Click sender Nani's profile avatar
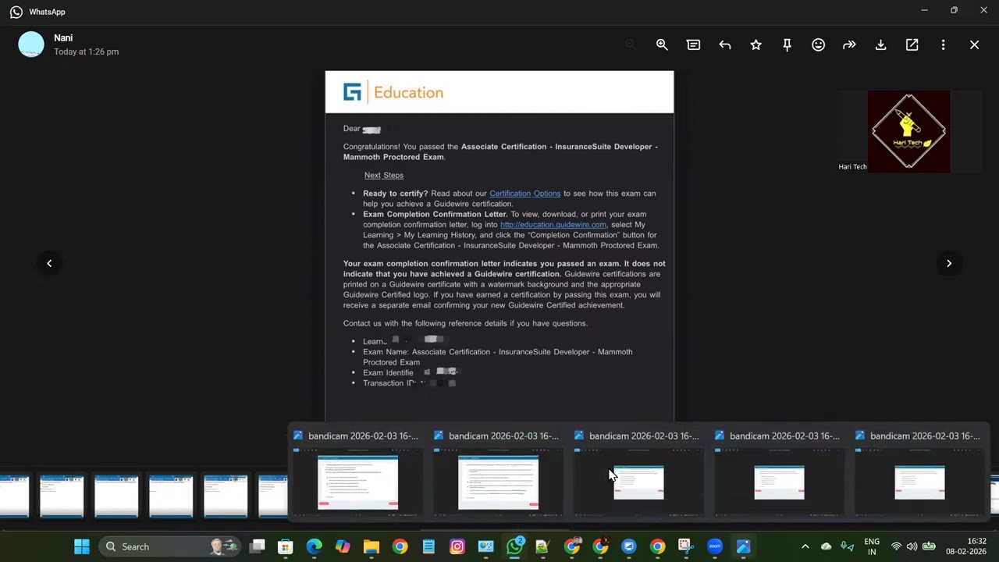Screen dimensions: 999x562 (31, 44)
